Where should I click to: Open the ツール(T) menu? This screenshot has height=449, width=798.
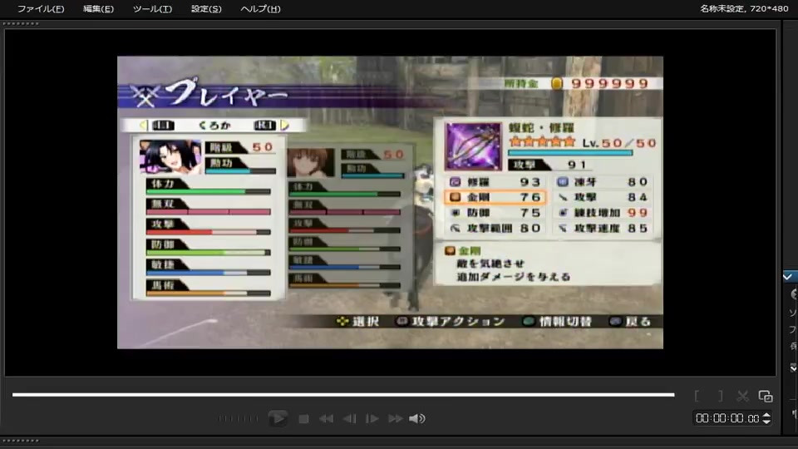(152, 8)
